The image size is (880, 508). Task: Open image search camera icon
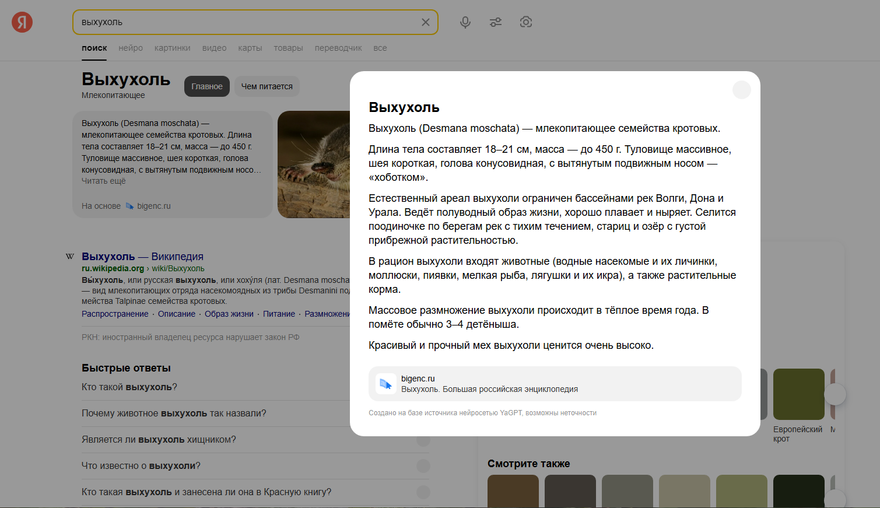[526, 22]
